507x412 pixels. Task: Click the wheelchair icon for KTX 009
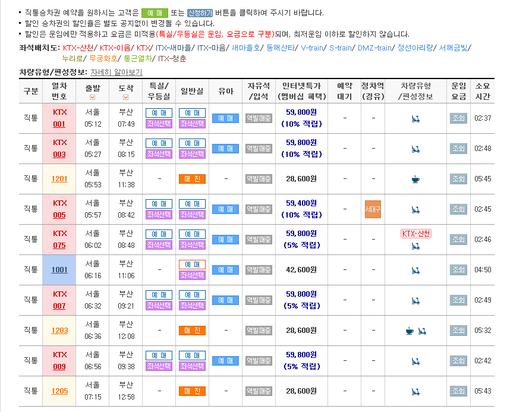[415, 361]
